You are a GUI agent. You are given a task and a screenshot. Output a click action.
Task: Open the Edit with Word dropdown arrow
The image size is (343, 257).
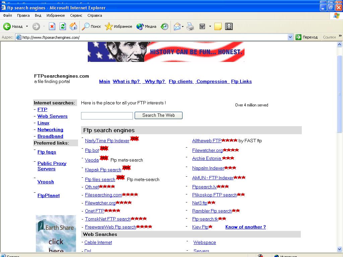pyautogui.click(x=210, y=26)
